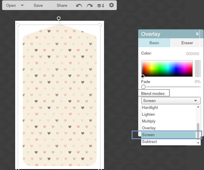Click the top-right resize handle of overlay
The image size is (204, 170).
100,24
